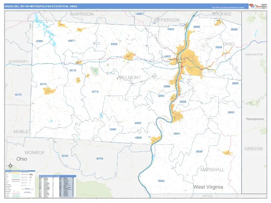Click ZIP code label 43716
This screenshot has width=271, height=203.
click(100, 159)
